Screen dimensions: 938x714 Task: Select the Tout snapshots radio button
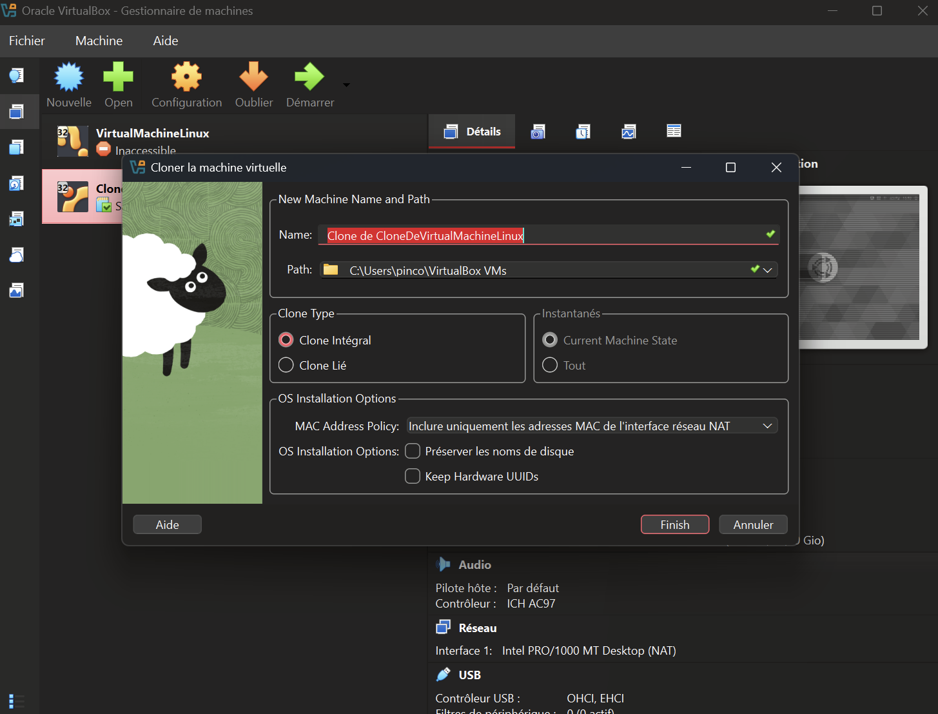click(x=550, y=365)
